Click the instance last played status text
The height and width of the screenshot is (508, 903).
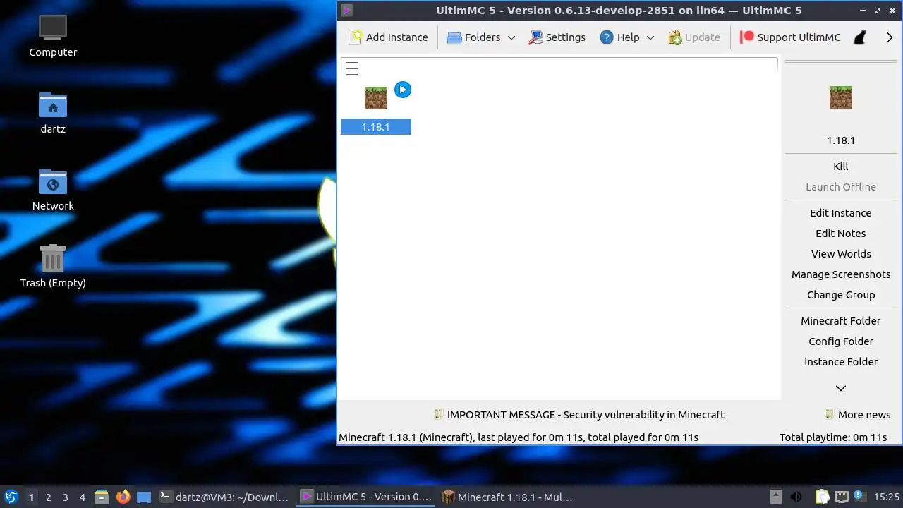tap(519, 437)
